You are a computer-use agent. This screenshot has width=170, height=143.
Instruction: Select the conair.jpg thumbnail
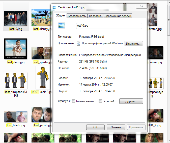click(156, 53)
